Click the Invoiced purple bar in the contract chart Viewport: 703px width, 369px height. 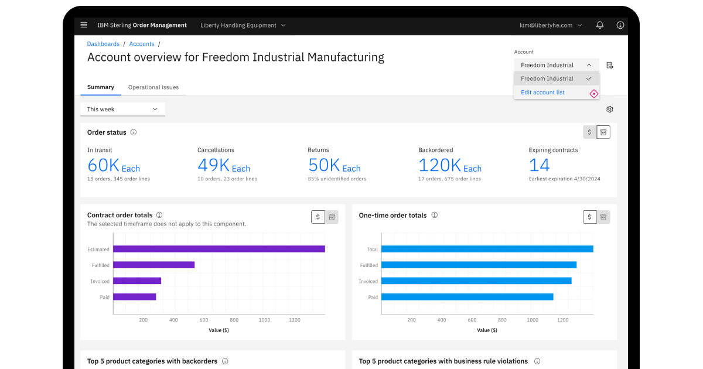(x=137, y=281)
